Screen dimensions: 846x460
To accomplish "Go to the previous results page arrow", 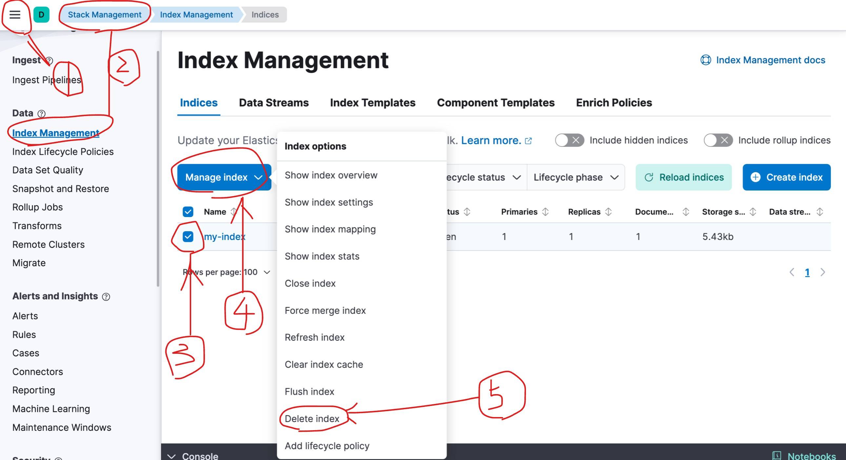I will 792,272.
